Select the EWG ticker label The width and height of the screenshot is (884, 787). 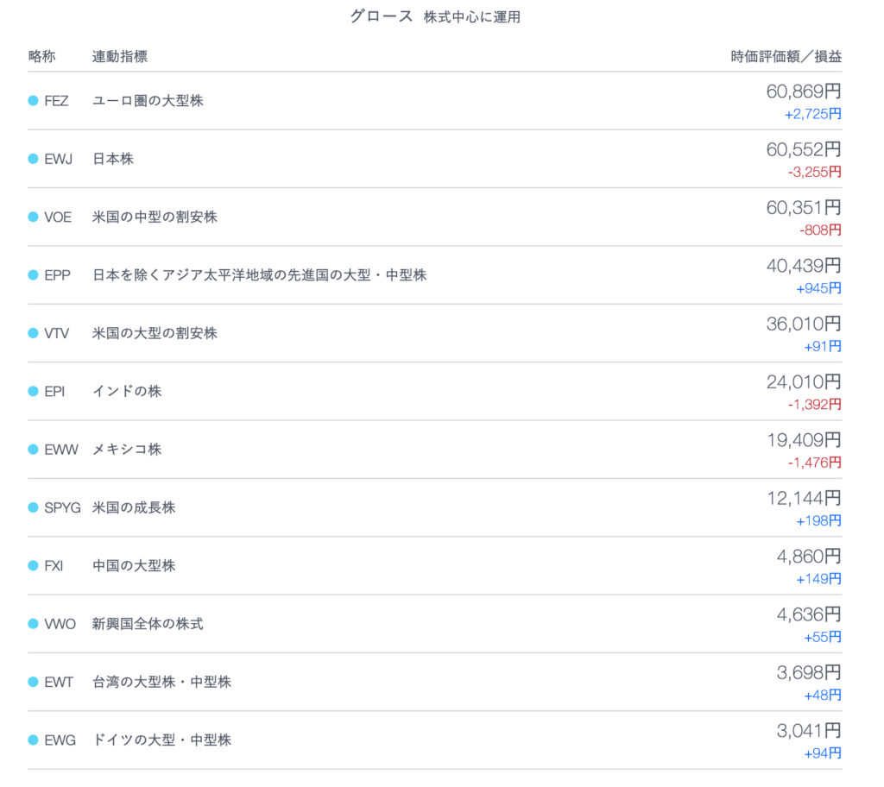tap(60, 740)
